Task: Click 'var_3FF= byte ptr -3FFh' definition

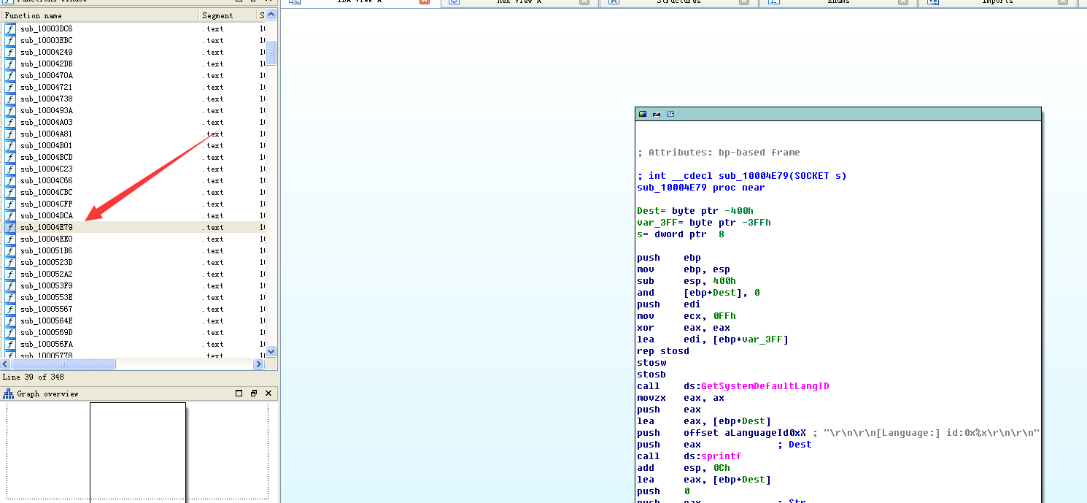Action: point(704,223)
